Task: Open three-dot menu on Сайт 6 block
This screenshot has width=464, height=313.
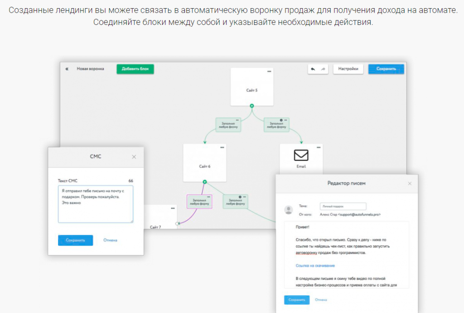Action: click(x=222, y=147)
